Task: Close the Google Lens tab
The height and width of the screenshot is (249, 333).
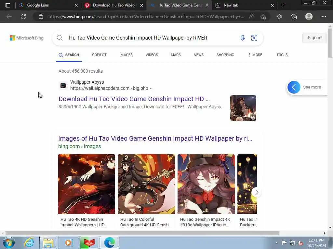Action: pyautogui.click(x=76, y=5)
